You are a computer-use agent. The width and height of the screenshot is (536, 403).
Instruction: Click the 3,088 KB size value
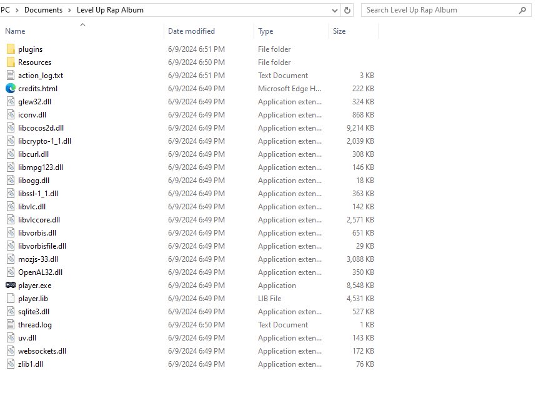(360, 259)
